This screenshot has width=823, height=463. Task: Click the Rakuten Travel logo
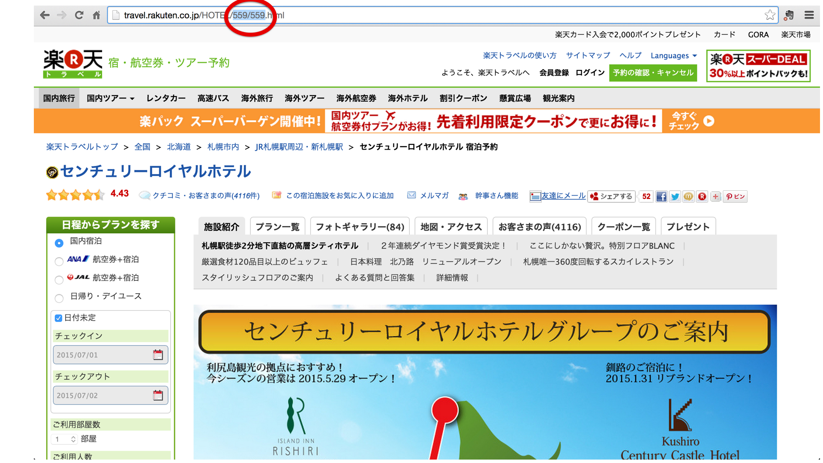pyautogui.click(x=73, y=64)
